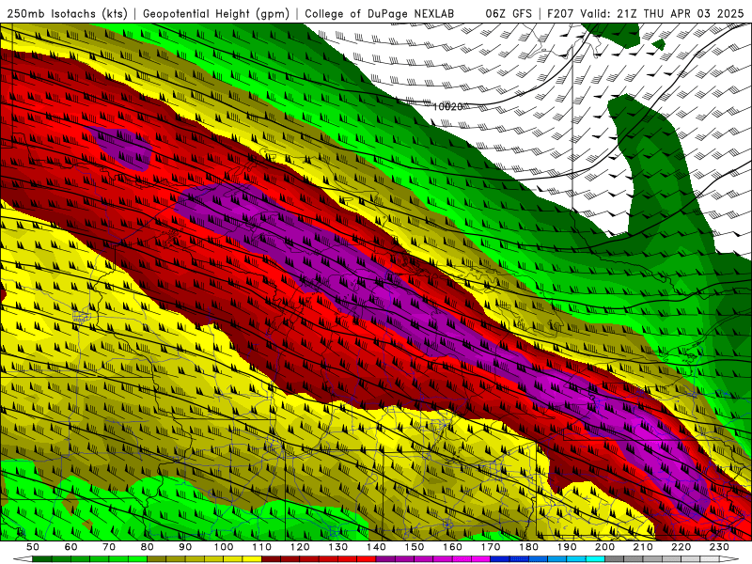
Task: Click the 110 value on the legend scale
Action: 261,547
